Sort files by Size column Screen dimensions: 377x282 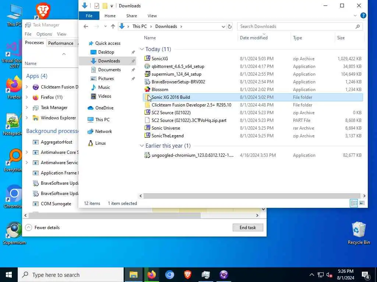341,38
